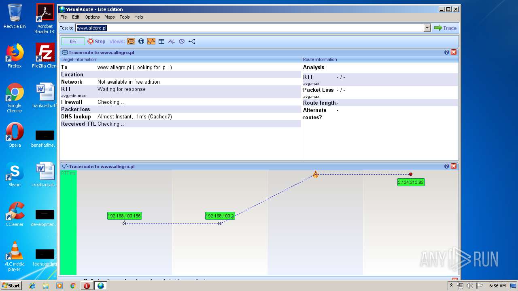Click the first hop circle node
Viewport: 518px width, 291px height.
[124, 224]
